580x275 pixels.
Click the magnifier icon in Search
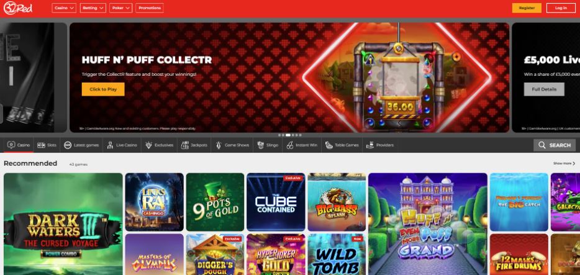point(542,145)
